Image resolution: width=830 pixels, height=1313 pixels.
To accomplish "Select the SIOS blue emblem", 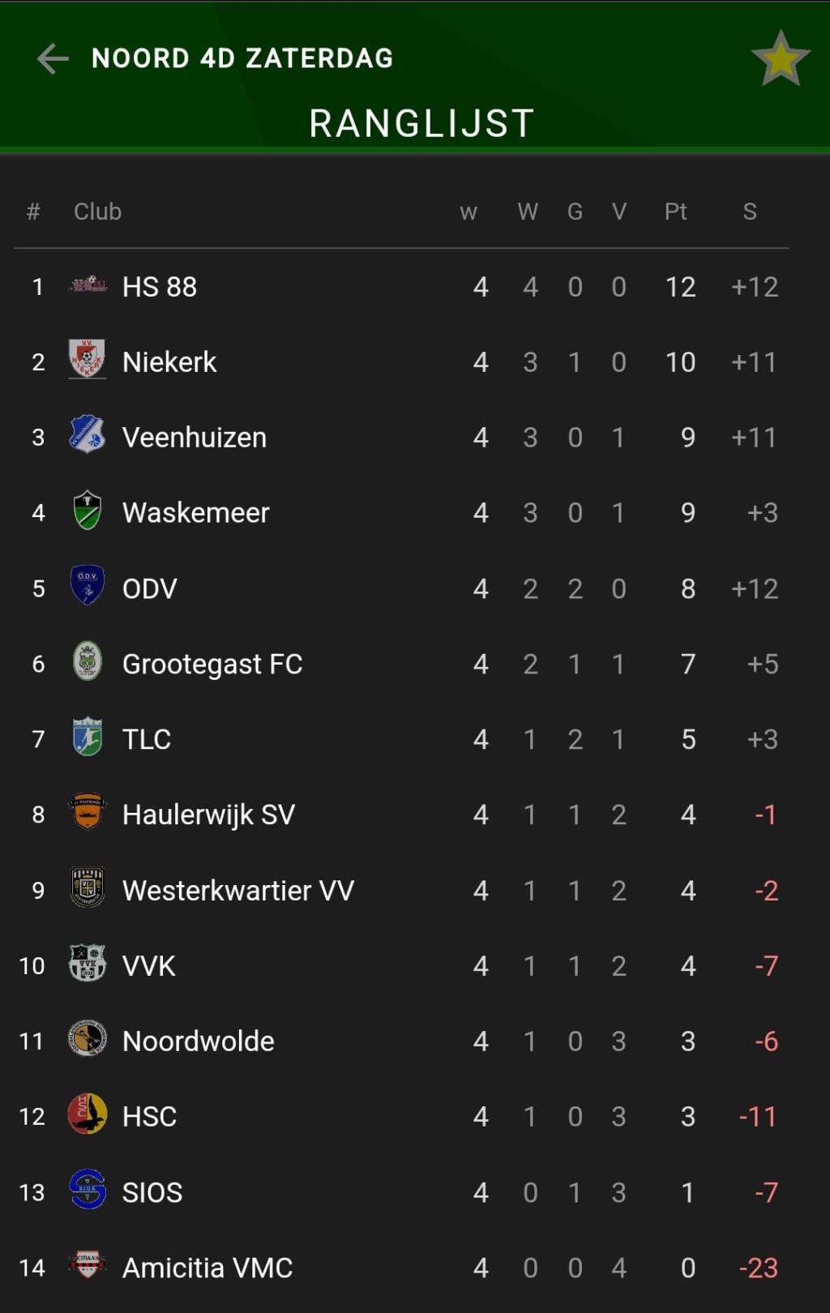I will pos(88,1189).
